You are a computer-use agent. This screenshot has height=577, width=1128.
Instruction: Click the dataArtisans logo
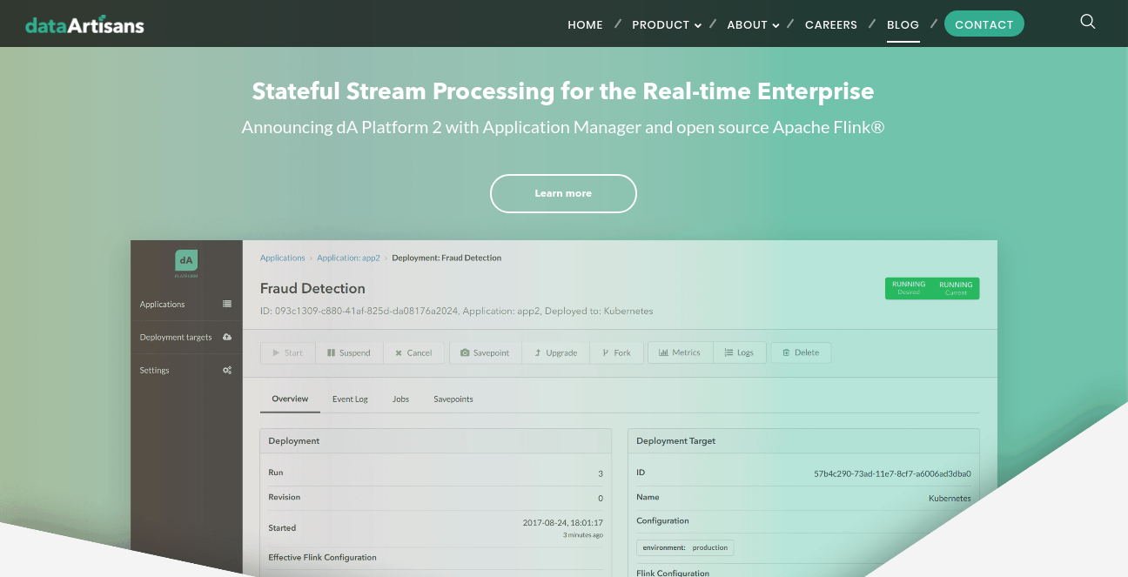tap(84, 25)
